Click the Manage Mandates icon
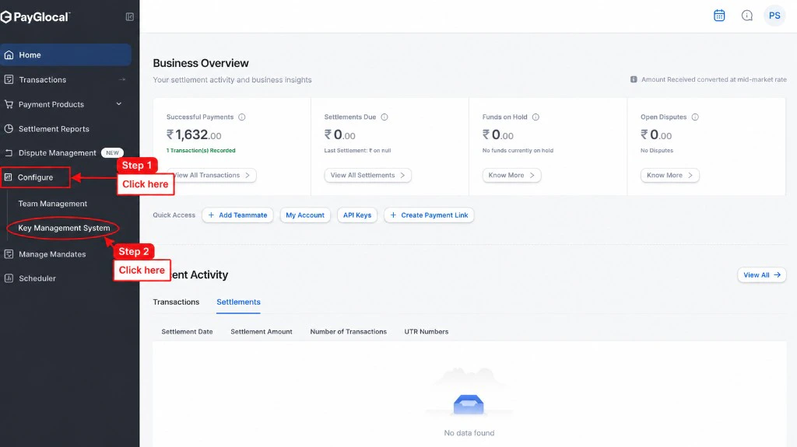The image size is (797, 447). [9, 254]
